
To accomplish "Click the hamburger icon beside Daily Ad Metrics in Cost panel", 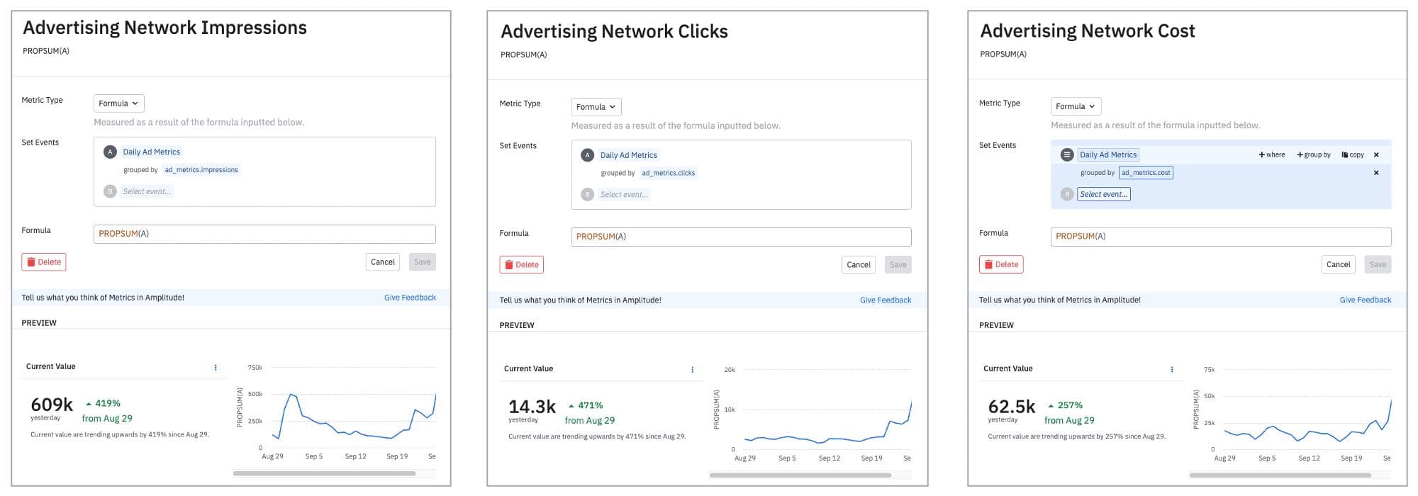I will (1066, 154).
